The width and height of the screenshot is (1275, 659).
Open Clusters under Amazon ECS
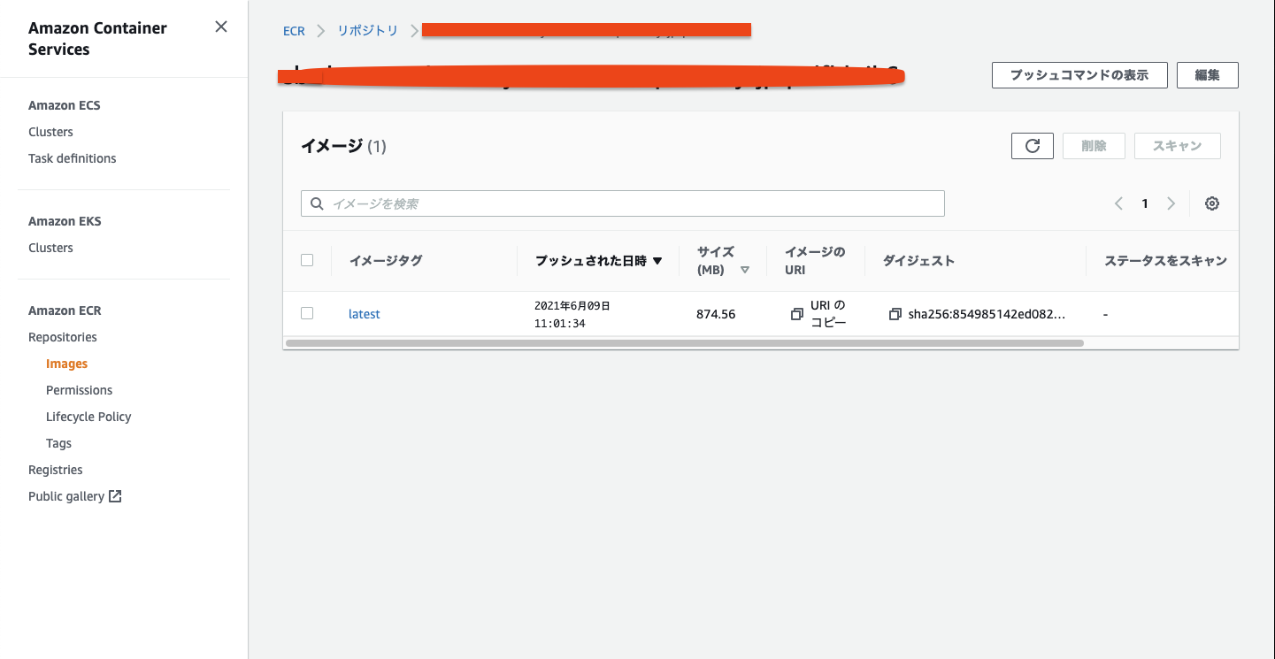[x=50, y=132]
